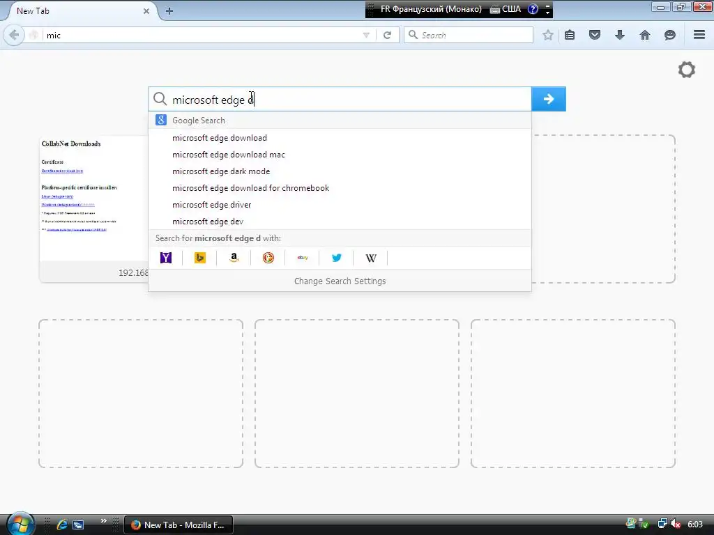Open the URL bar history dropdown arrow

(365, 35)
